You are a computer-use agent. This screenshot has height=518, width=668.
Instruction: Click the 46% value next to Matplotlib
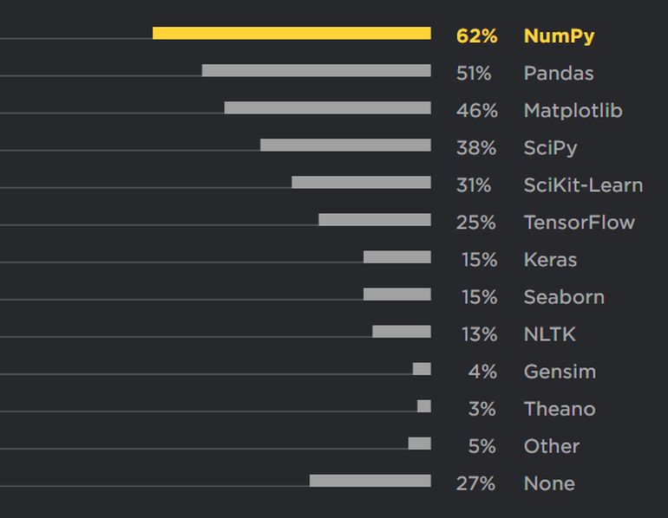pyautogui.click(x=476, y=111)
